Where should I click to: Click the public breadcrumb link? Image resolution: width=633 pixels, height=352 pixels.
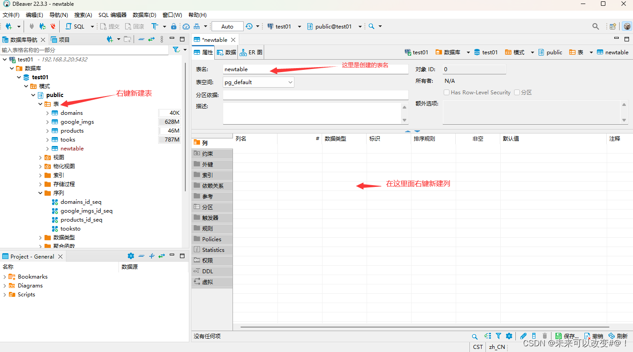click(550, 52)
